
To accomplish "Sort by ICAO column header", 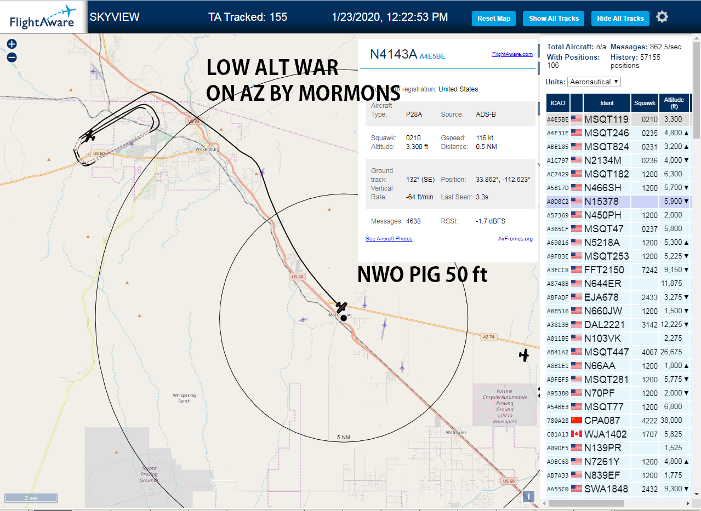I will (x=558, y=103).
